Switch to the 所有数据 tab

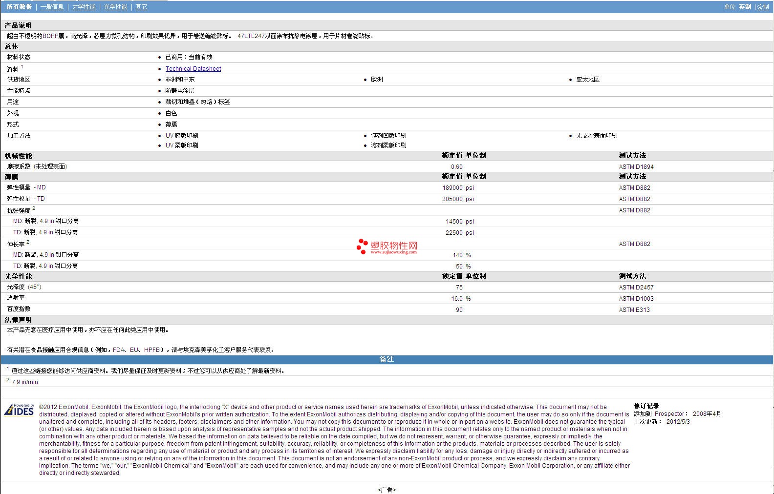tap(19, 7)
